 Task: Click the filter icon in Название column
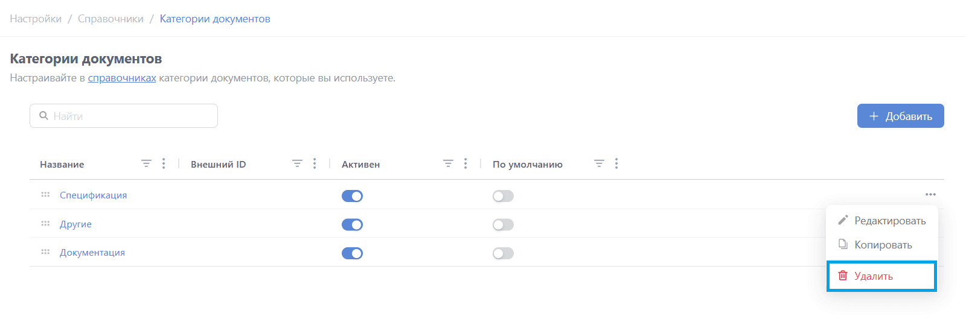pos(146,163)
